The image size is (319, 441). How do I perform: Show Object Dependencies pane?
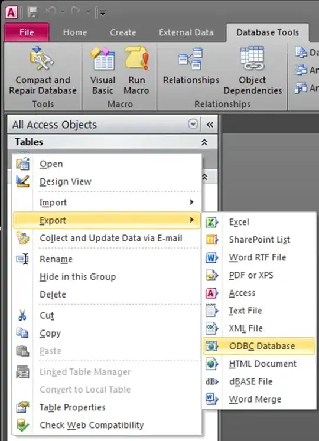coord(253,70)
